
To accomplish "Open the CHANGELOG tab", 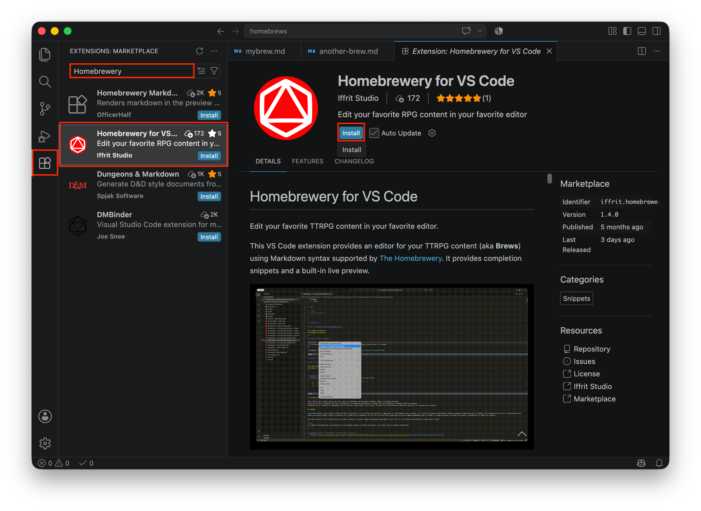I will [x=354, y=161].
